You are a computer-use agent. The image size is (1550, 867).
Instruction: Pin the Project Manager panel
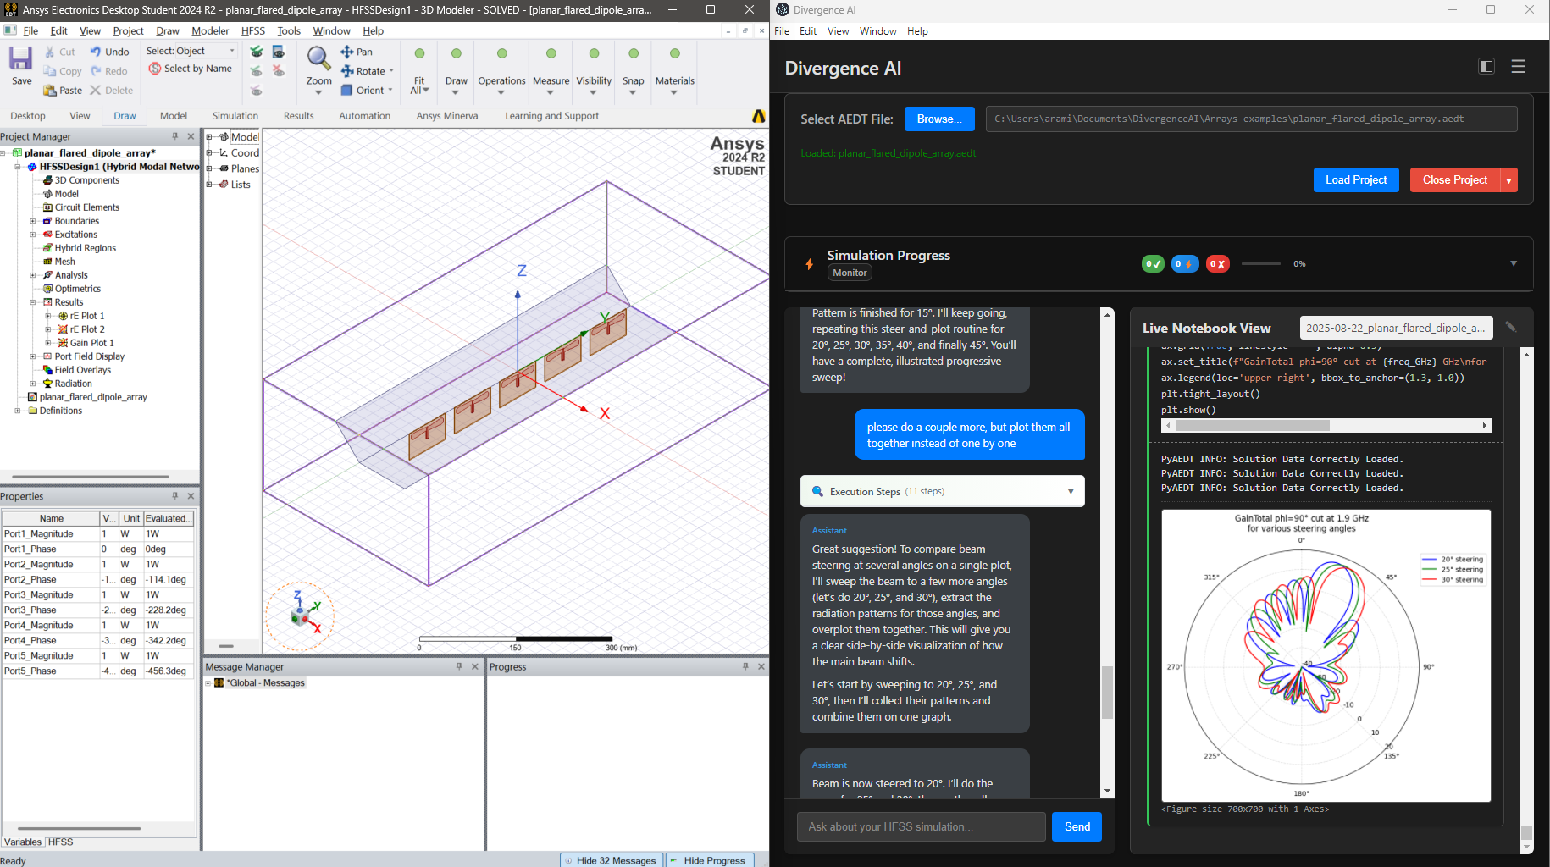point(175,136)
